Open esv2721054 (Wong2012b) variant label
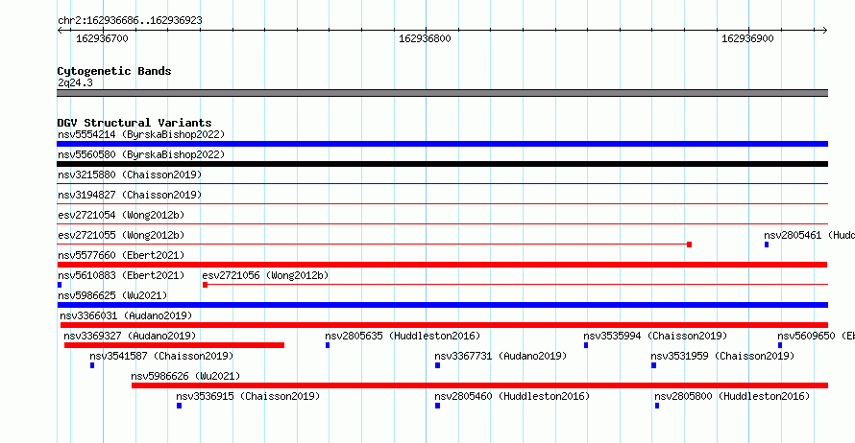Screen dimensions: 855x443 [121, 215]
